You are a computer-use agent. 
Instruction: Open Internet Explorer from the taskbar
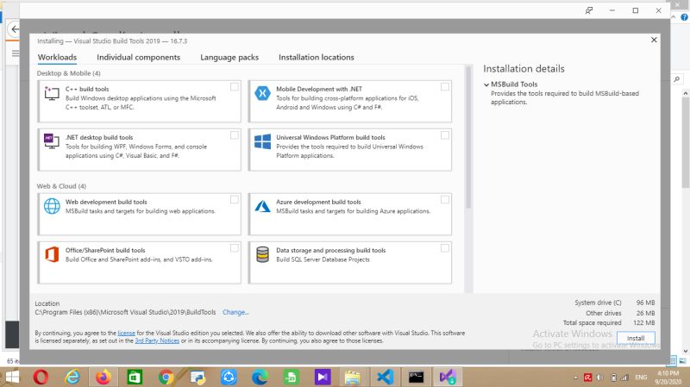72,377
